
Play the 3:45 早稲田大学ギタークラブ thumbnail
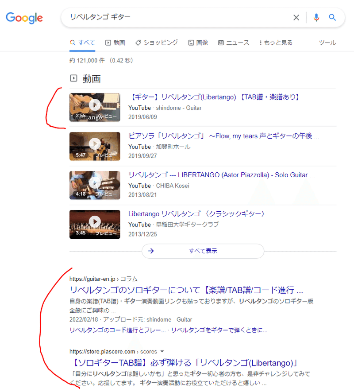tap(95, 225)
